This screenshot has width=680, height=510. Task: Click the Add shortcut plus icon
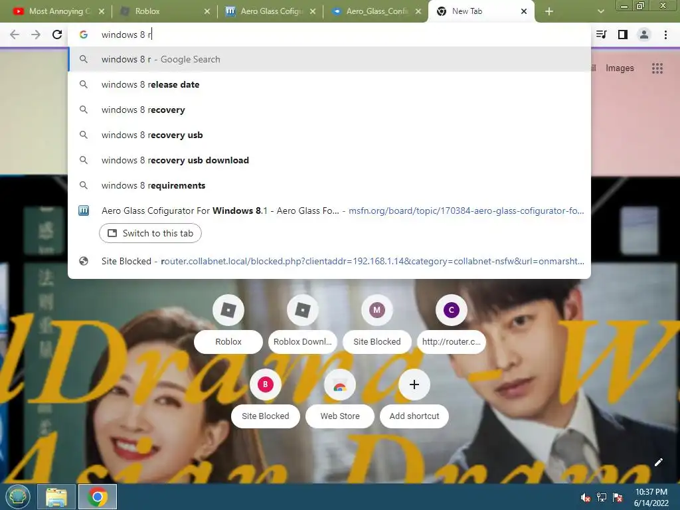(x=414, y=384)
